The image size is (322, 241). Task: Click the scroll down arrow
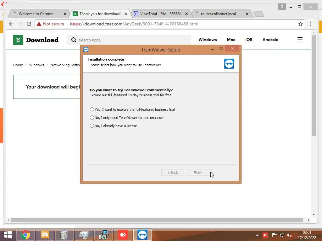pos(314,215)
